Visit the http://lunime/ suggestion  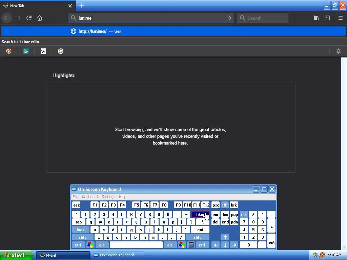(173, 31)
